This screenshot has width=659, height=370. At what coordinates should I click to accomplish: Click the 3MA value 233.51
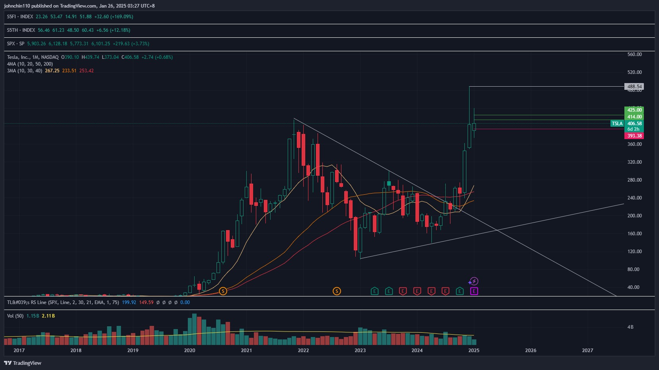tap(69, 71)
